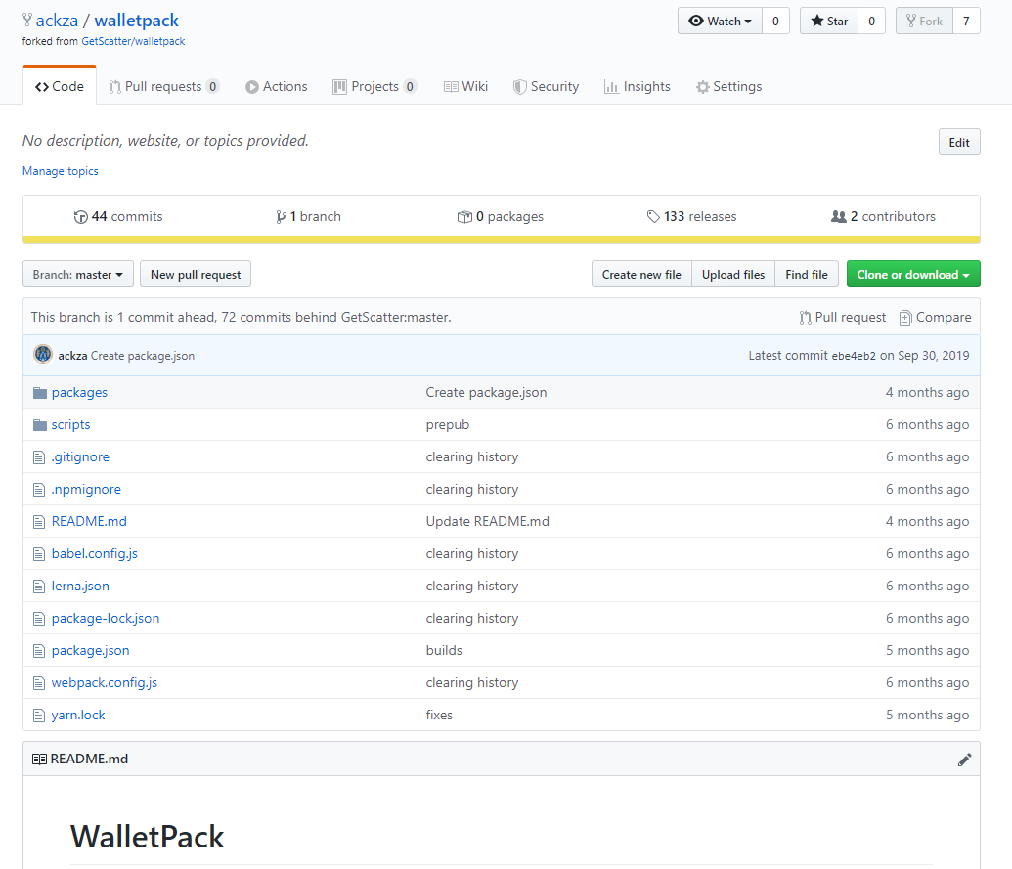Viewport: 1012px width, 869px height.
Task: Click the fork count 7
Action: [966, 21]
